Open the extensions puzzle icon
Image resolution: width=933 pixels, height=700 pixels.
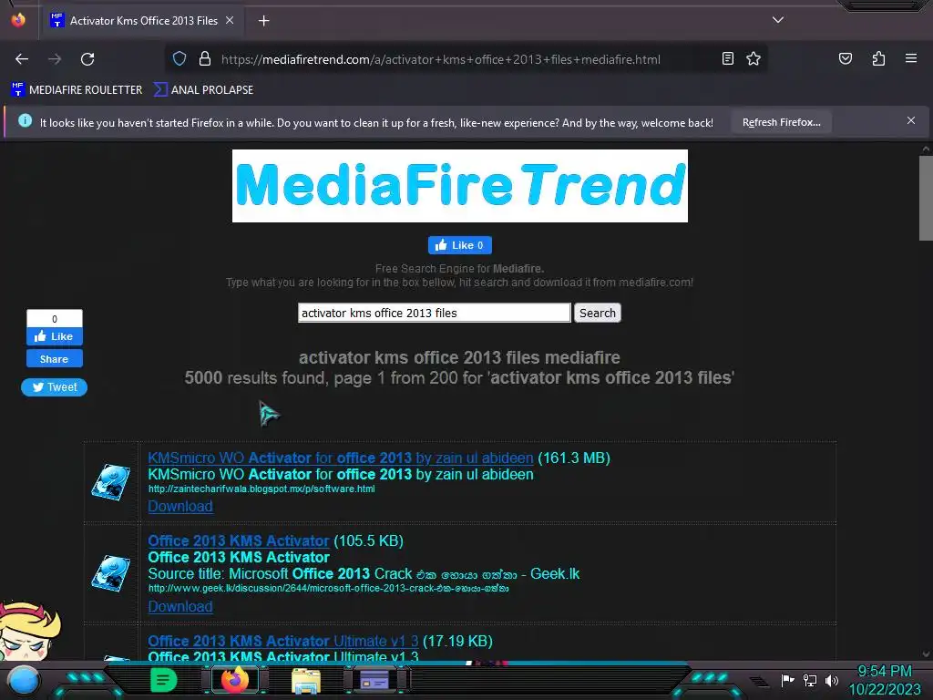coord(878,58)
